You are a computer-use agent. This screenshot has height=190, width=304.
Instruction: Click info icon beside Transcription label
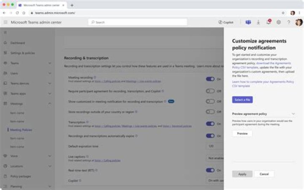point(87,122)
